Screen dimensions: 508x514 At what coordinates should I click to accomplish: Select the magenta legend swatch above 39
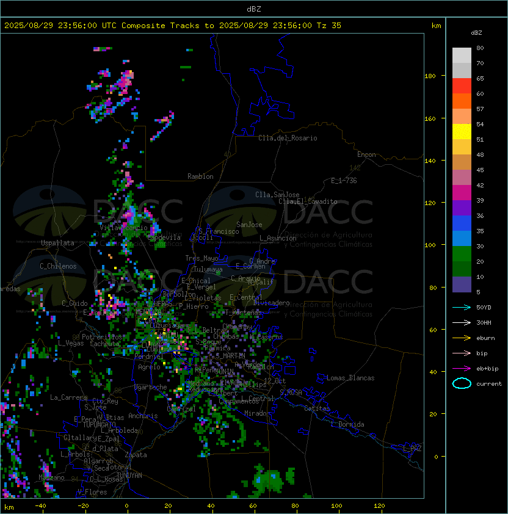(462, 193)
